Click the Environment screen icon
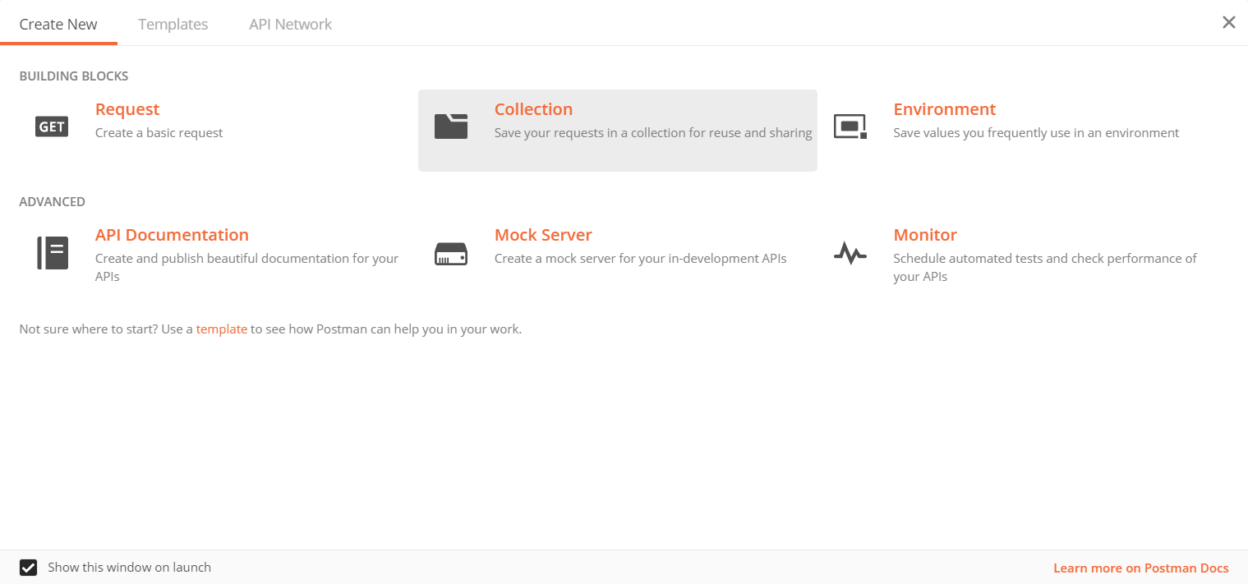This screenshot has width=1248, height=584. pyautogui.click(x=850, y=126)
